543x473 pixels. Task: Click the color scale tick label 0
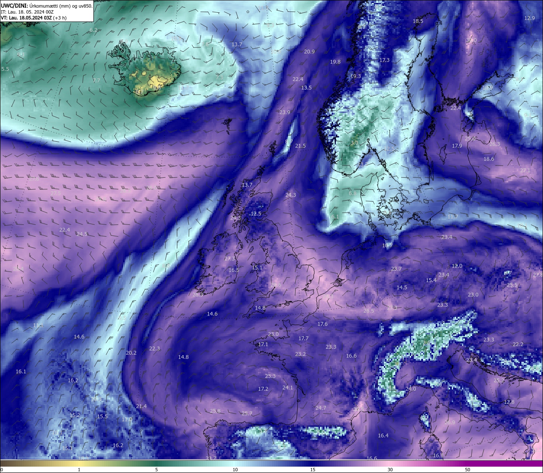point(1,470)
